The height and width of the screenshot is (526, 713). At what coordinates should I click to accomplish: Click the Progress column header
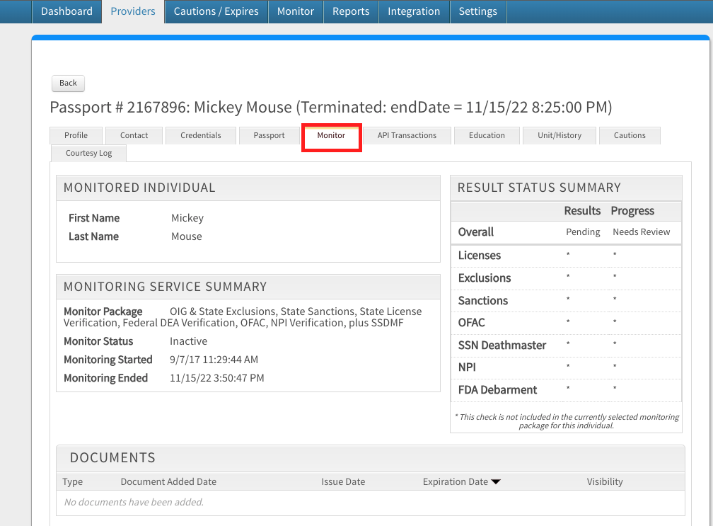point(632,211)
